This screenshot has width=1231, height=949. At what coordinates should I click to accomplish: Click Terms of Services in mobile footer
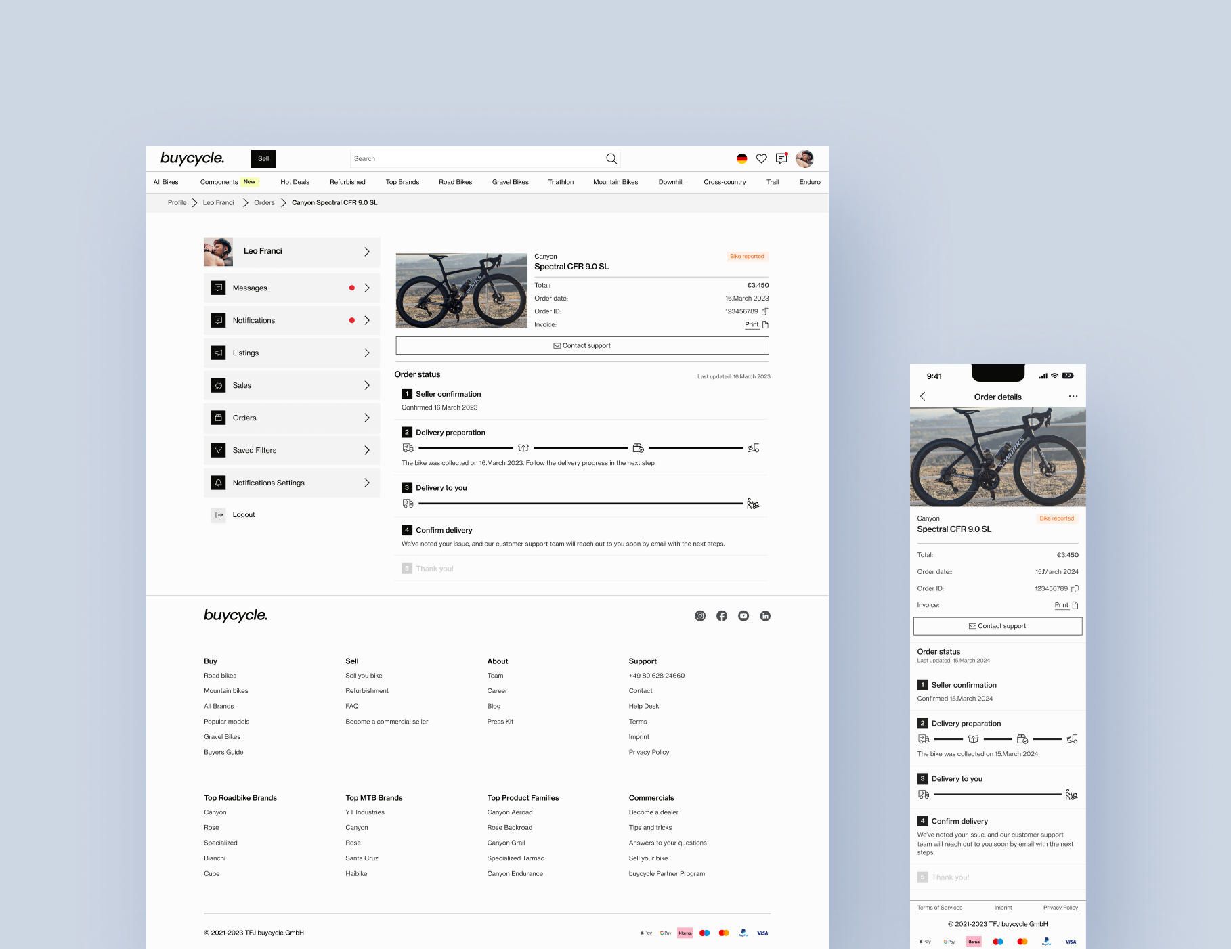point(940,908)
